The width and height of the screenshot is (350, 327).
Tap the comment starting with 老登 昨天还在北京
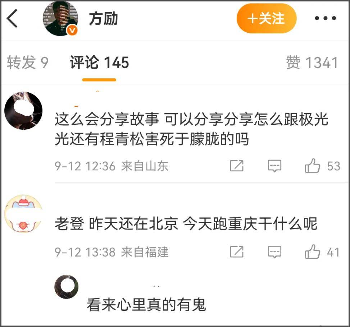[186, 224]
